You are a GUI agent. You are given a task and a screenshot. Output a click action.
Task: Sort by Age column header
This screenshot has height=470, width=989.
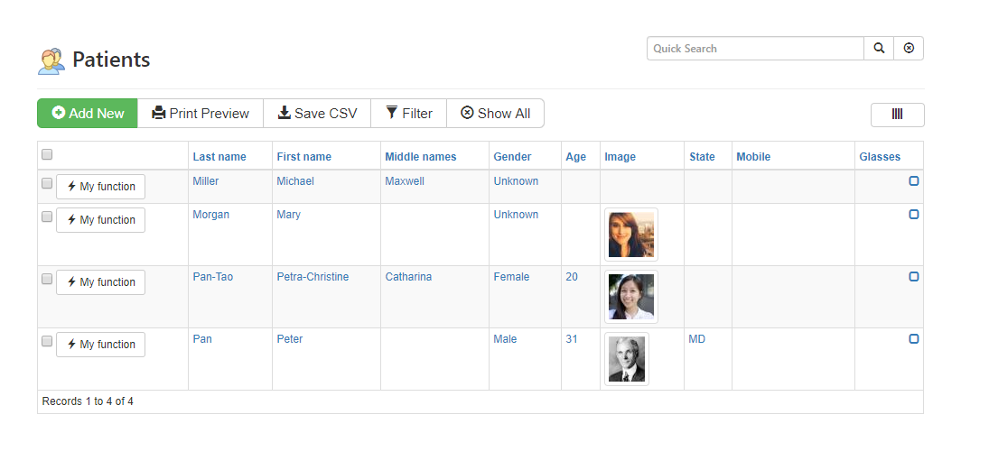coord(576,157)
